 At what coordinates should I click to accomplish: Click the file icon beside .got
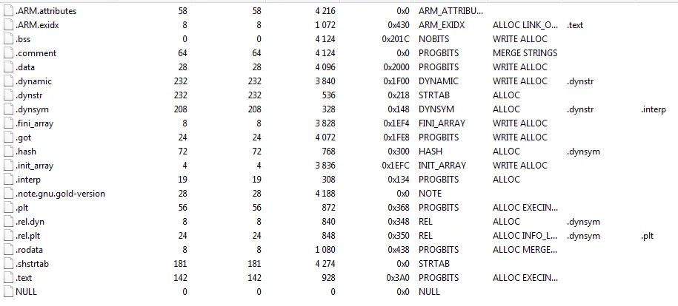8,137
